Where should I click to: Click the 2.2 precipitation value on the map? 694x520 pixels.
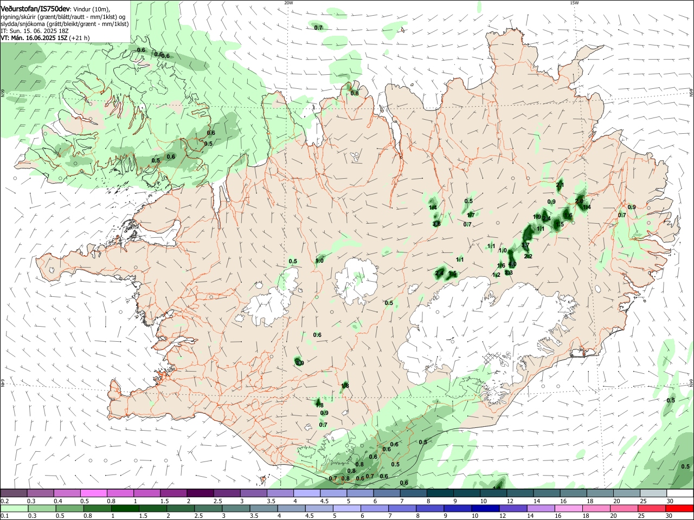[x=529, y=257]
